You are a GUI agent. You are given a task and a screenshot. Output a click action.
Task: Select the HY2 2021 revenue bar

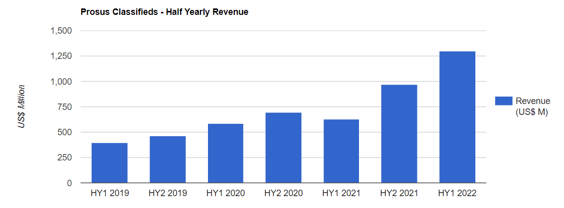[x=399, y=134]
